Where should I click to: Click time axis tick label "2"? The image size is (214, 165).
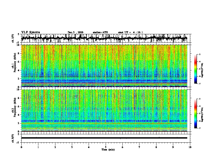pos(55,147)
